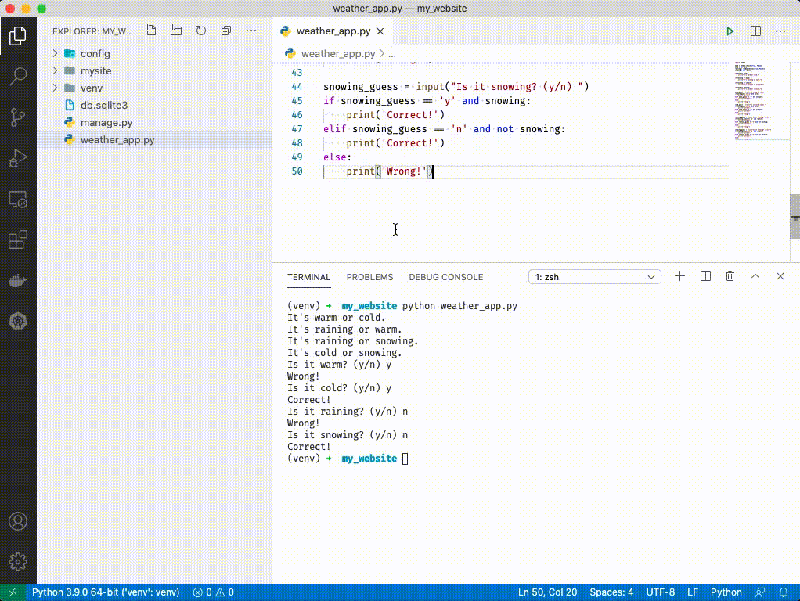Open the Search view in activity bar
The height and width of the screenshot is (601, 800).
click(17, 77)
